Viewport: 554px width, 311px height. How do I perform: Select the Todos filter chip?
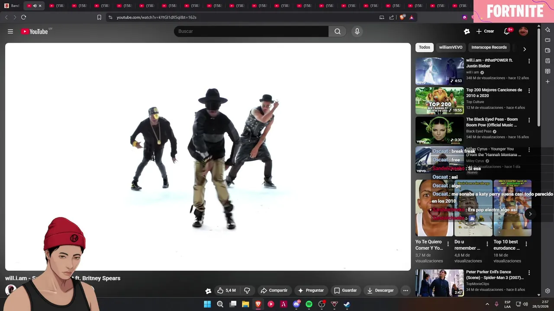425,47
